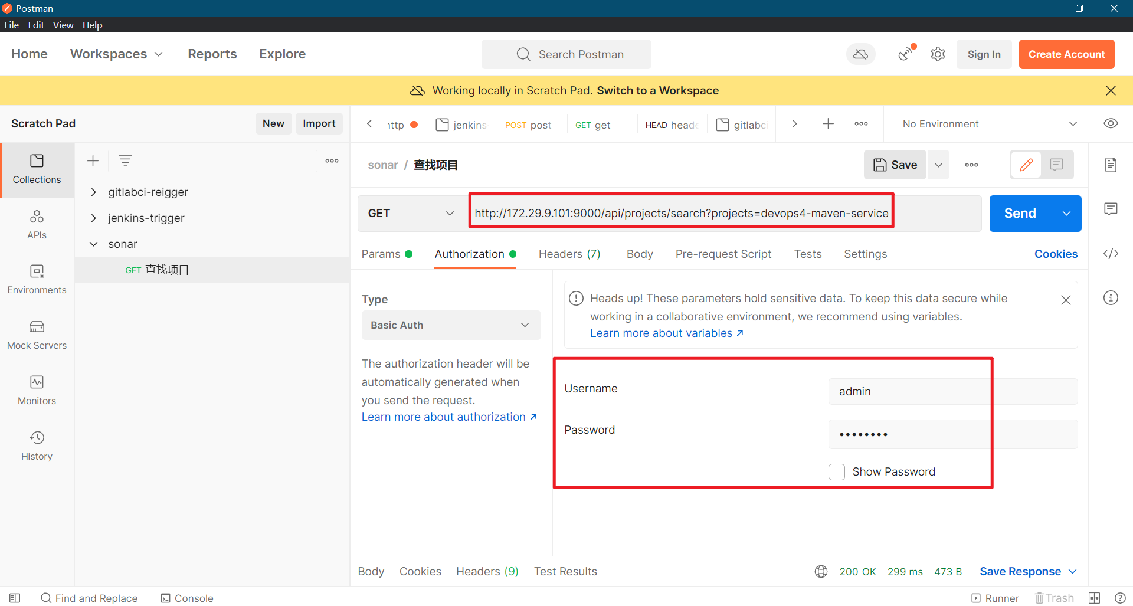Open the help question mark icon
Viewport: 1133px width, 606px height.
[1120, 598]
